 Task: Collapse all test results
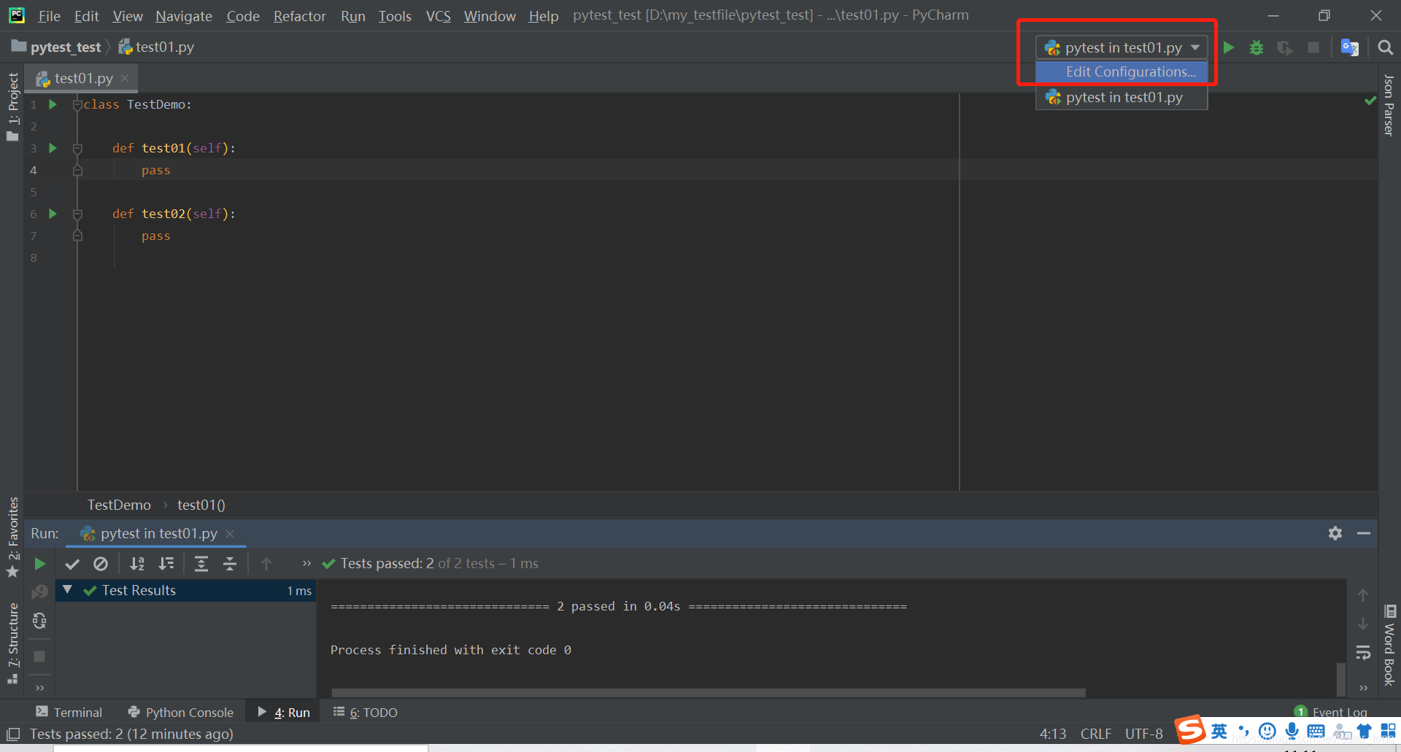tap(230, 564)
